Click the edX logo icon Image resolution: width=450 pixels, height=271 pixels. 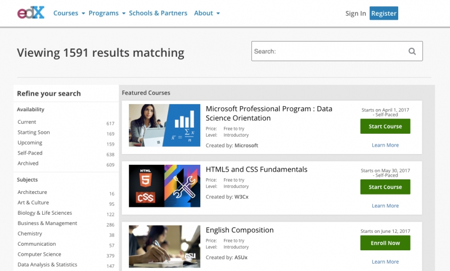(x=30, y=13)
